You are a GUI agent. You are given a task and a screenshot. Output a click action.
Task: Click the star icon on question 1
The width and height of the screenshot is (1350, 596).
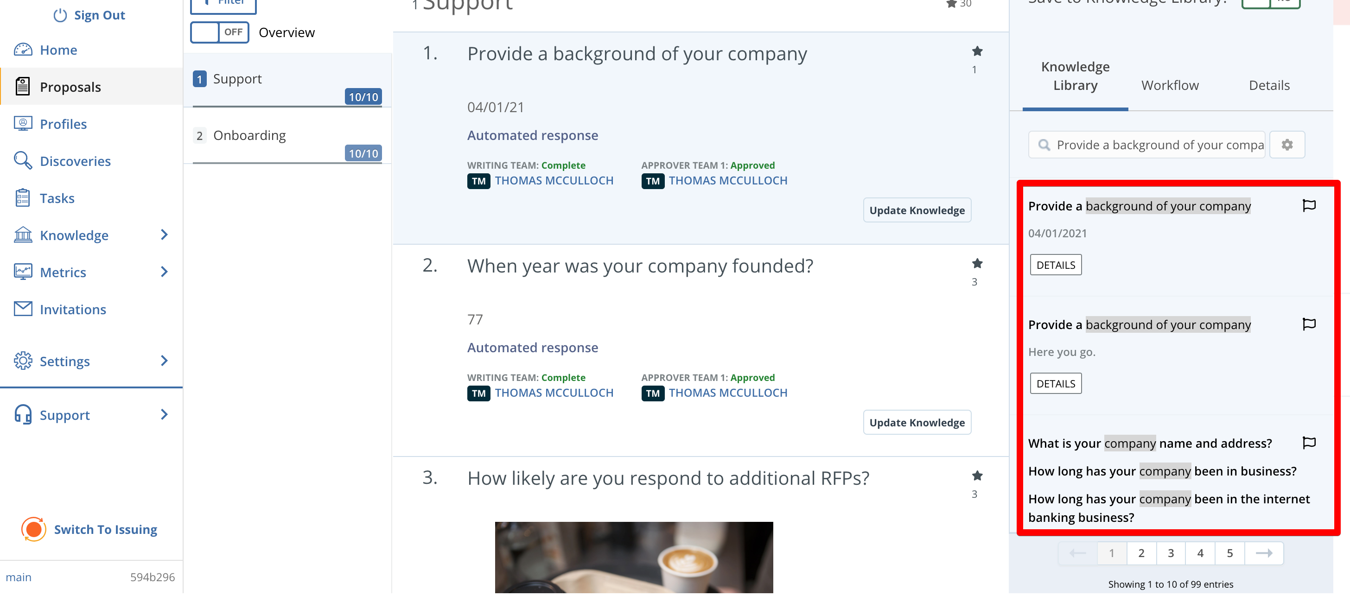977,51
